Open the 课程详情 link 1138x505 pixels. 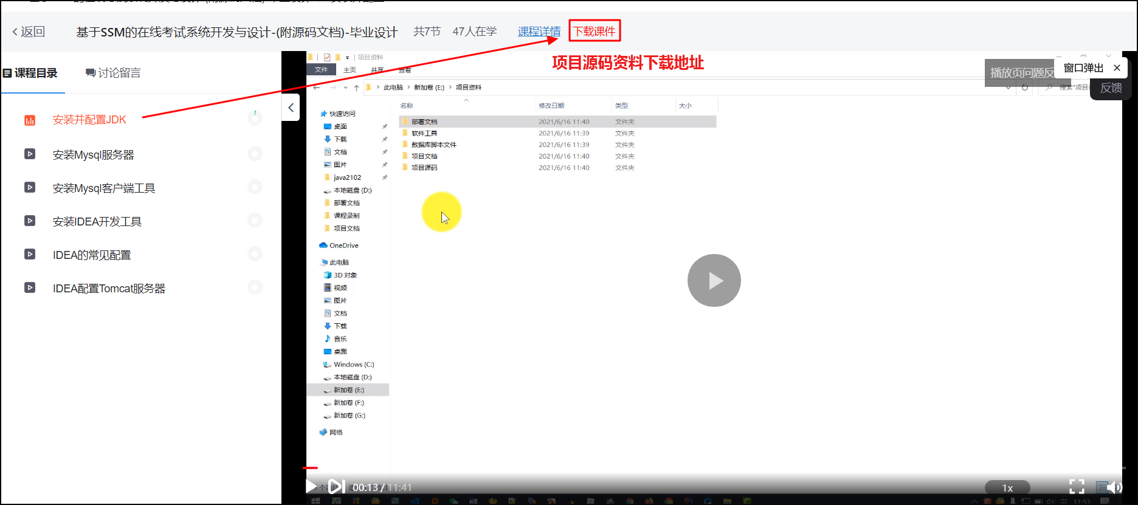click(539, 32)
